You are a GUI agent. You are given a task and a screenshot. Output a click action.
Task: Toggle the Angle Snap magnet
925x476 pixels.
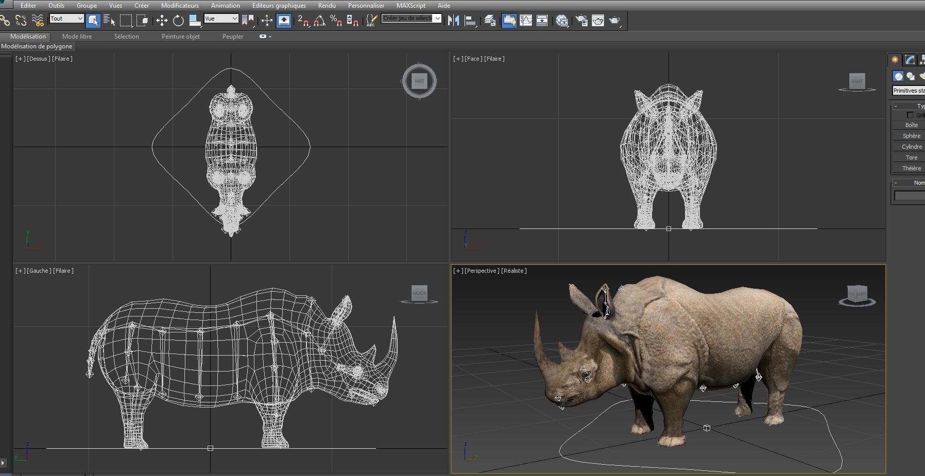(320, 21)
